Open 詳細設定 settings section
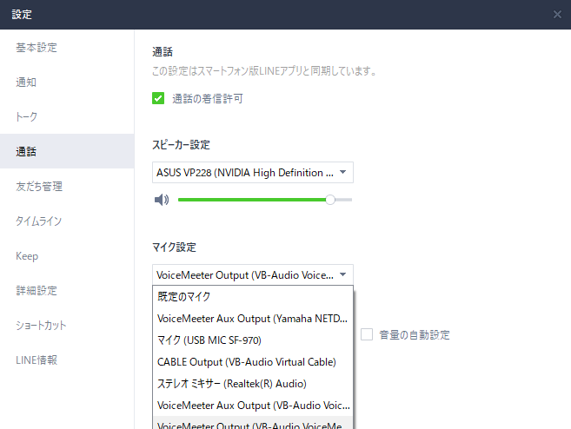571x429 pixels. [x=67, y=290]
